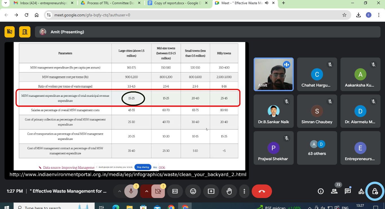Expand audio settings arrow beside microphone
385x209 pixels.
[x=120, y=191]
